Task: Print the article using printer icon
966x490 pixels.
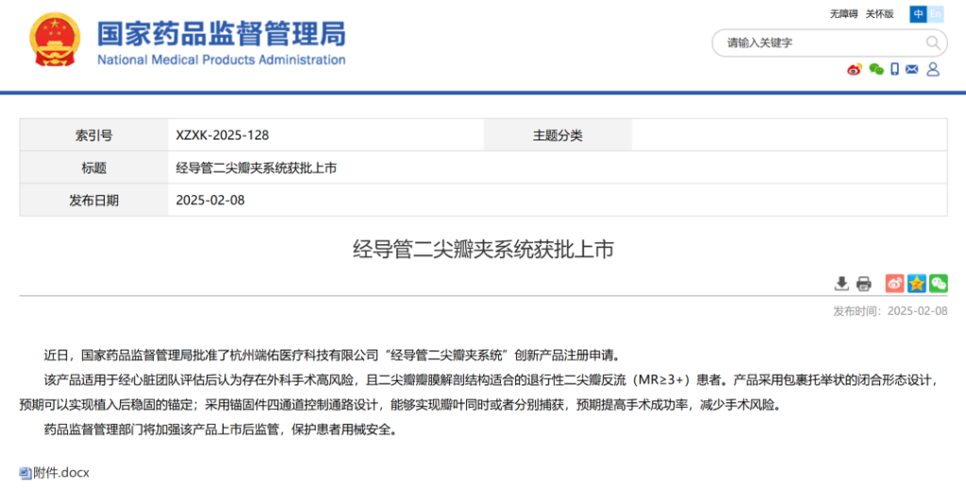Action: [x=864, y=284]
